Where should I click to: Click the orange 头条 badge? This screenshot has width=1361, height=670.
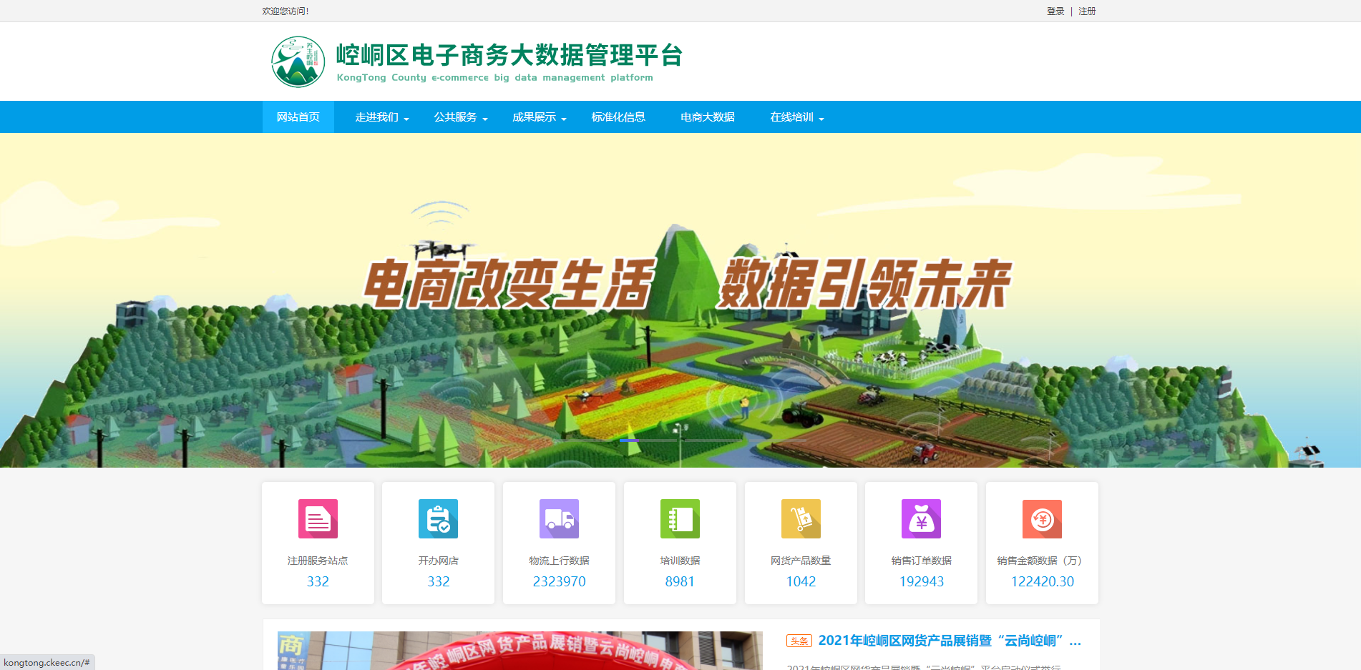[x=799, y=641]
